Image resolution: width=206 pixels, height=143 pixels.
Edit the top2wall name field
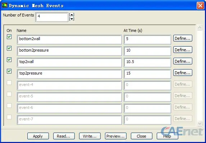coord(69,62)
